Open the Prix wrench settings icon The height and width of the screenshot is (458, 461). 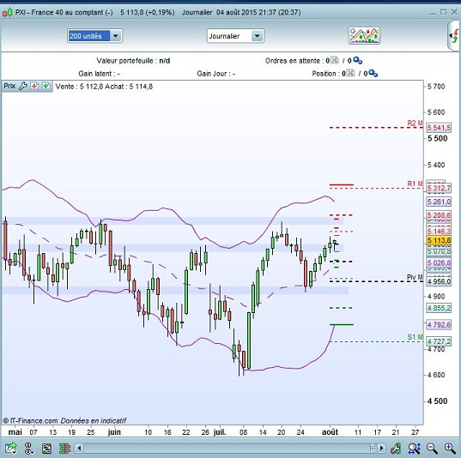coord(23,86)
